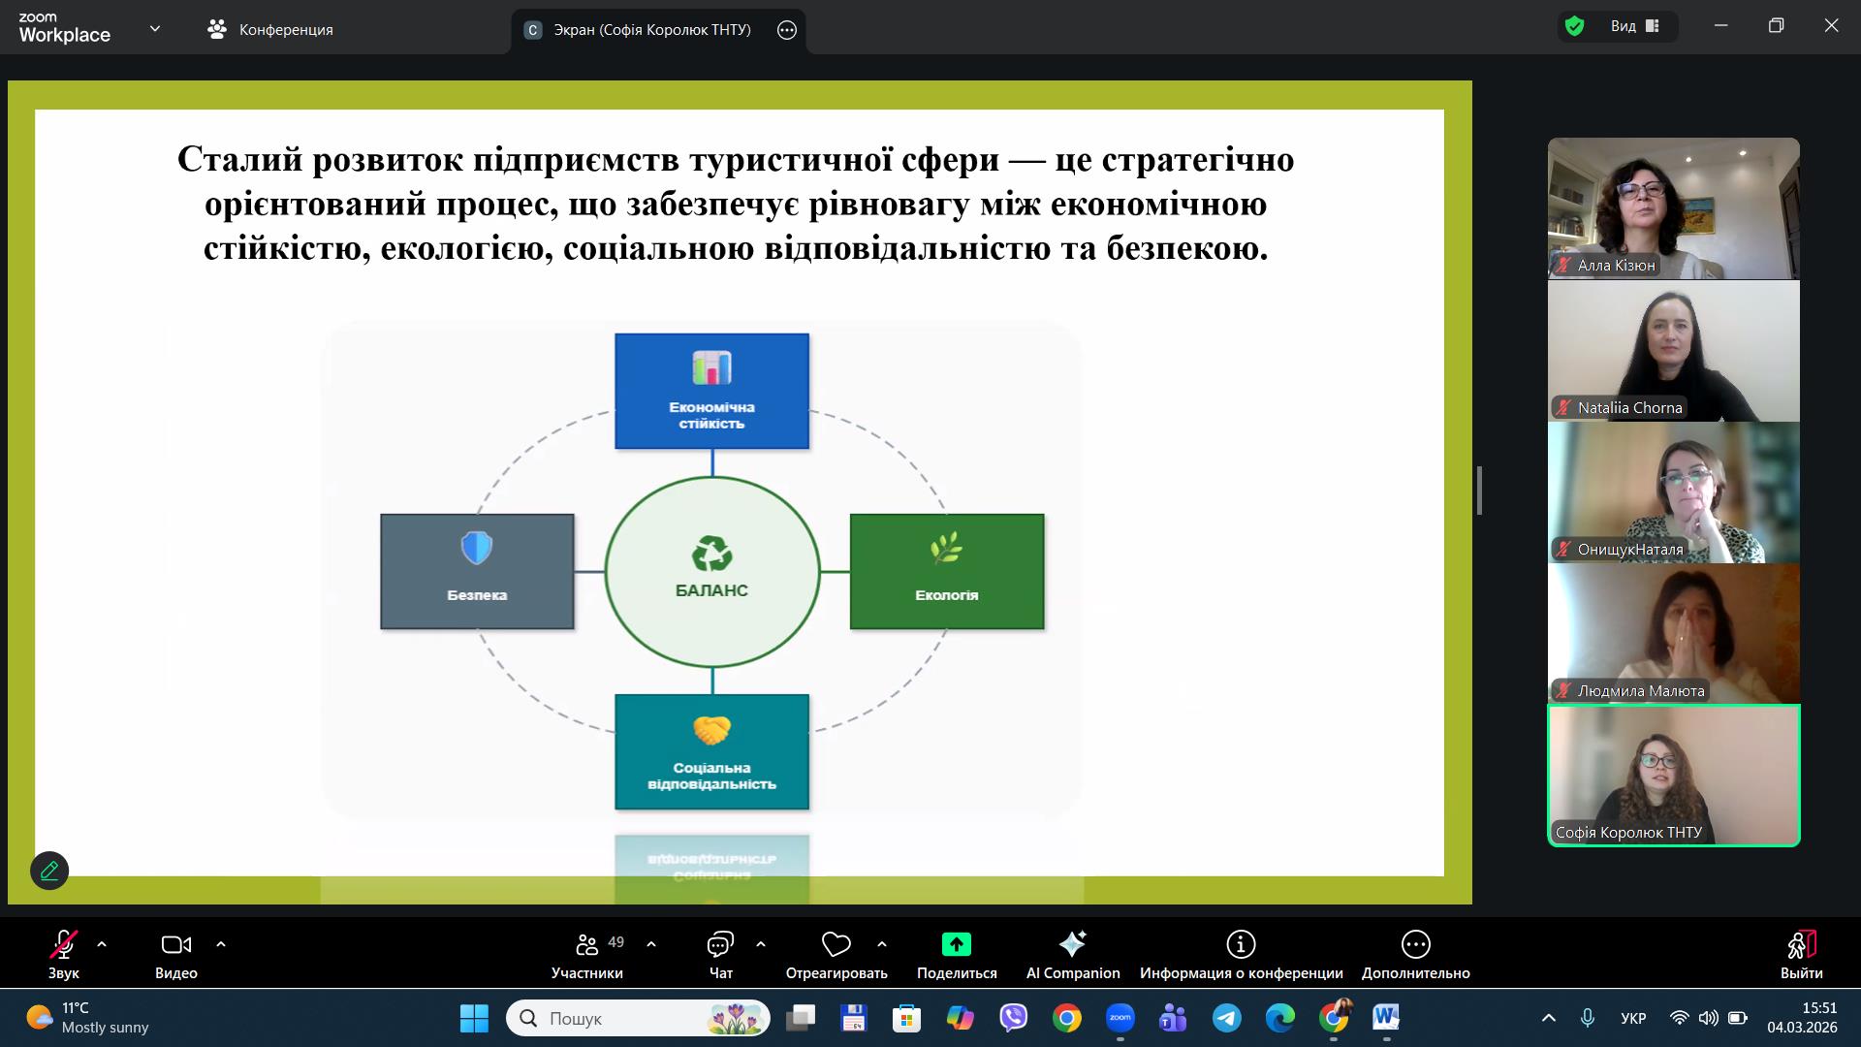
Task: Click the green Share screen icon
Action: coord(956,944)
